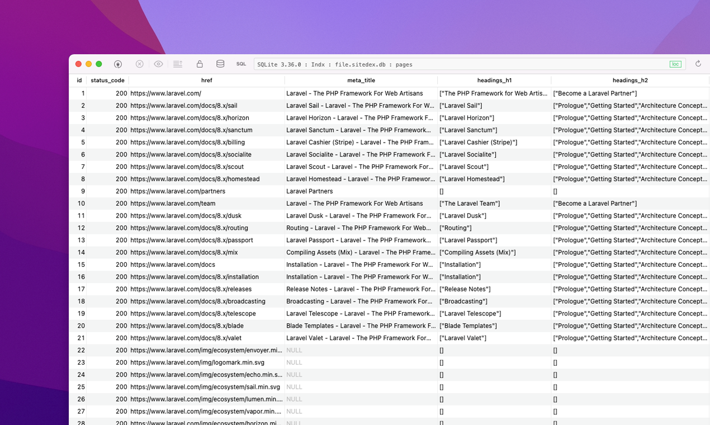The height and width of the screenshot is (425, 710).
Task: Select the headings_h1 column header
Action: [494, 80]
